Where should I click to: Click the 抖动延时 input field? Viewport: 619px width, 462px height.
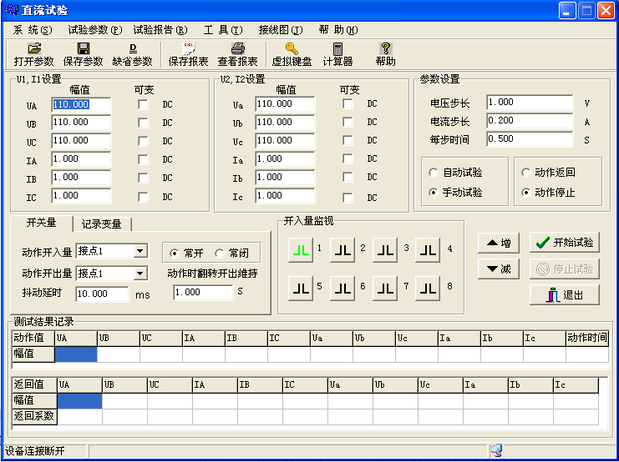(102, 294)
